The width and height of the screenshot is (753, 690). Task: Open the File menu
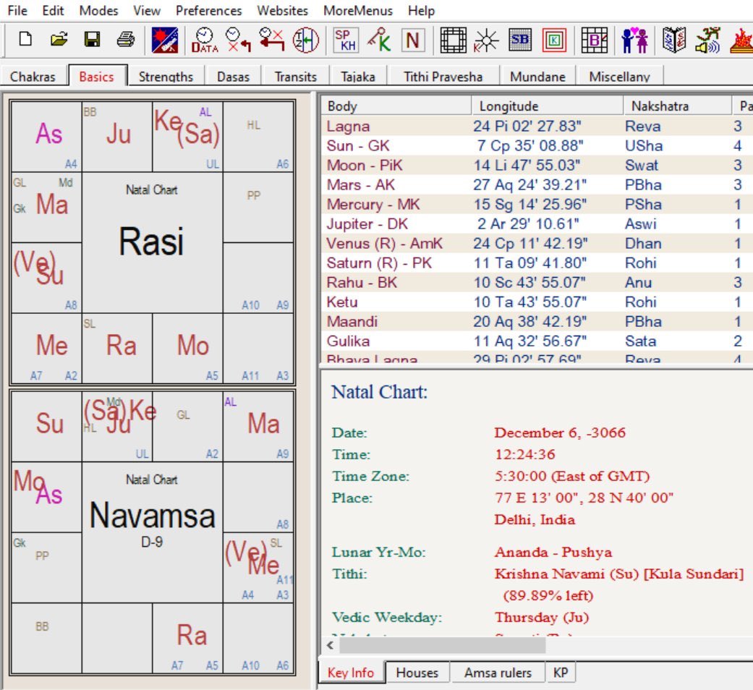17,11
